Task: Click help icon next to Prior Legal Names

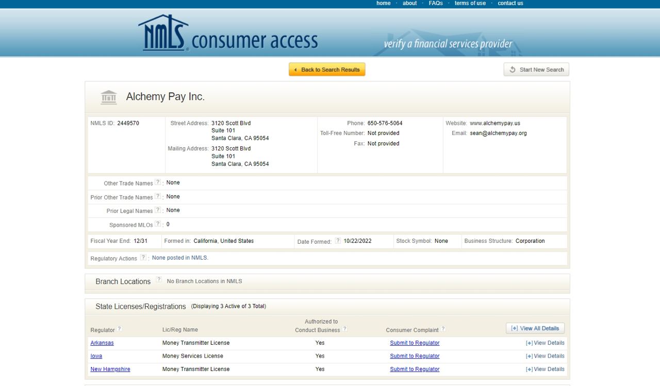Action: [158, 210]
